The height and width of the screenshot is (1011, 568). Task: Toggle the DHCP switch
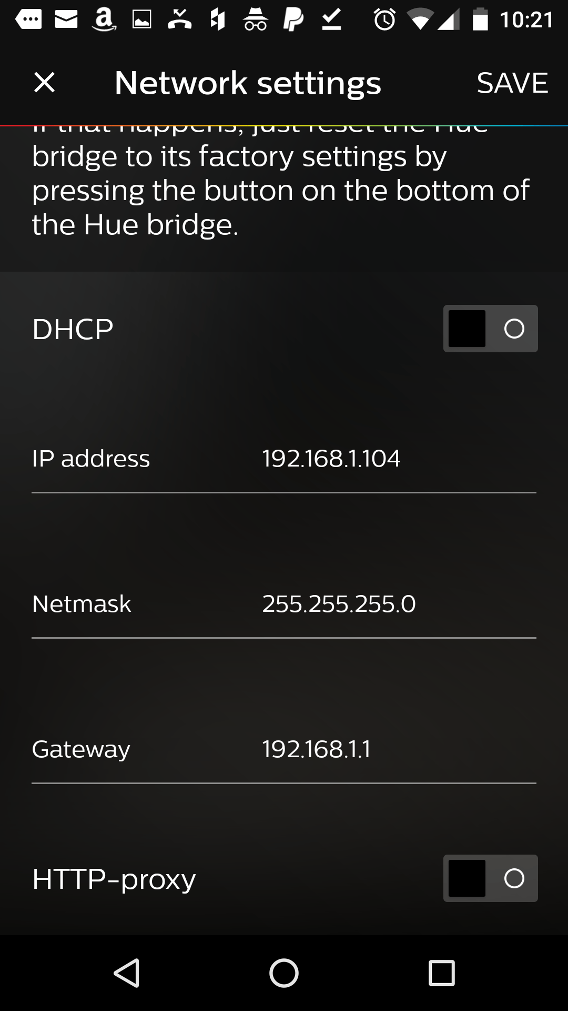(x=490, y=329)
